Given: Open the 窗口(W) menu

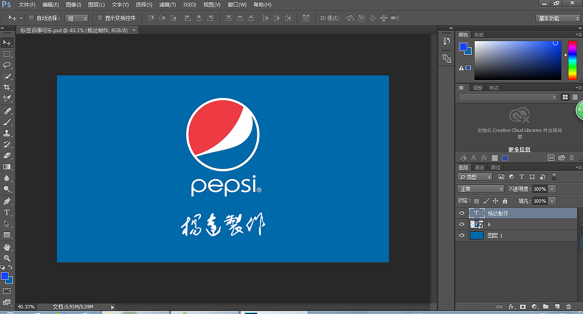Looking at the screenshot, I should [237, 5].
